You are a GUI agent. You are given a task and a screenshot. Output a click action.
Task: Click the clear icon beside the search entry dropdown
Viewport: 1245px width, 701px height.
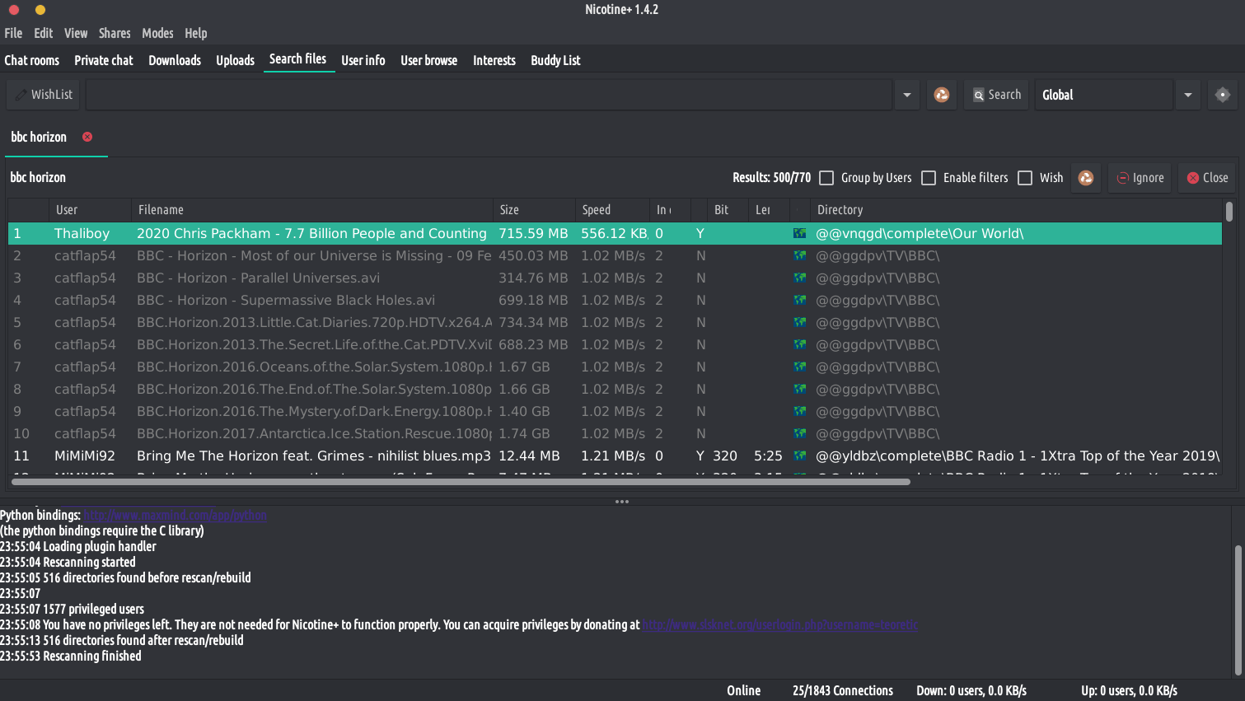pyautogui.click(x=941, y=95)
